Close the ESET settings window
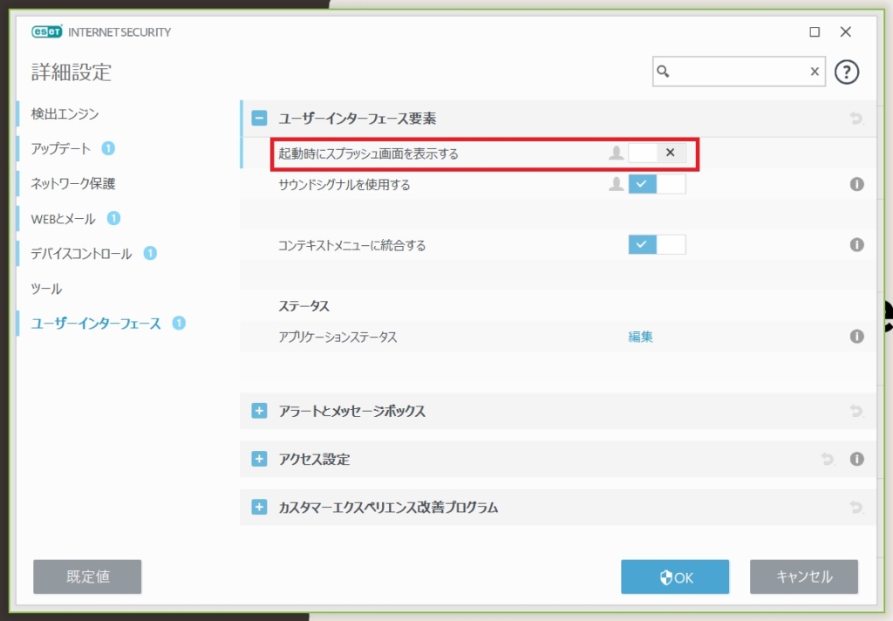The height and width of the screenshot is (621, 893). click(846, 32)
